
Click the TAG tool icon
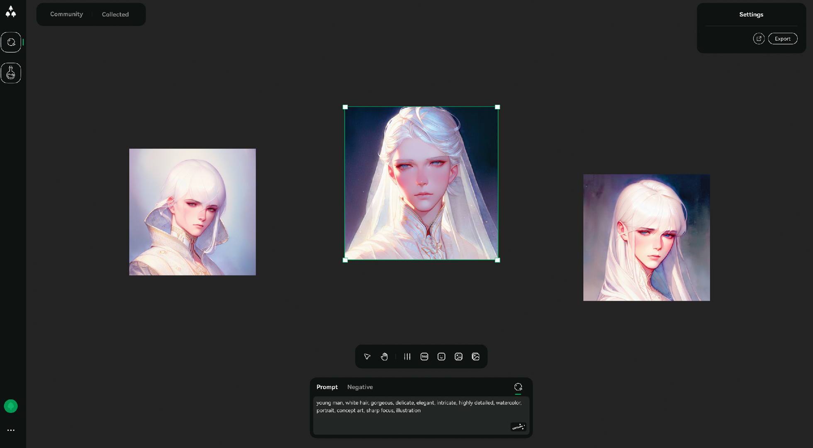[424, 357]
